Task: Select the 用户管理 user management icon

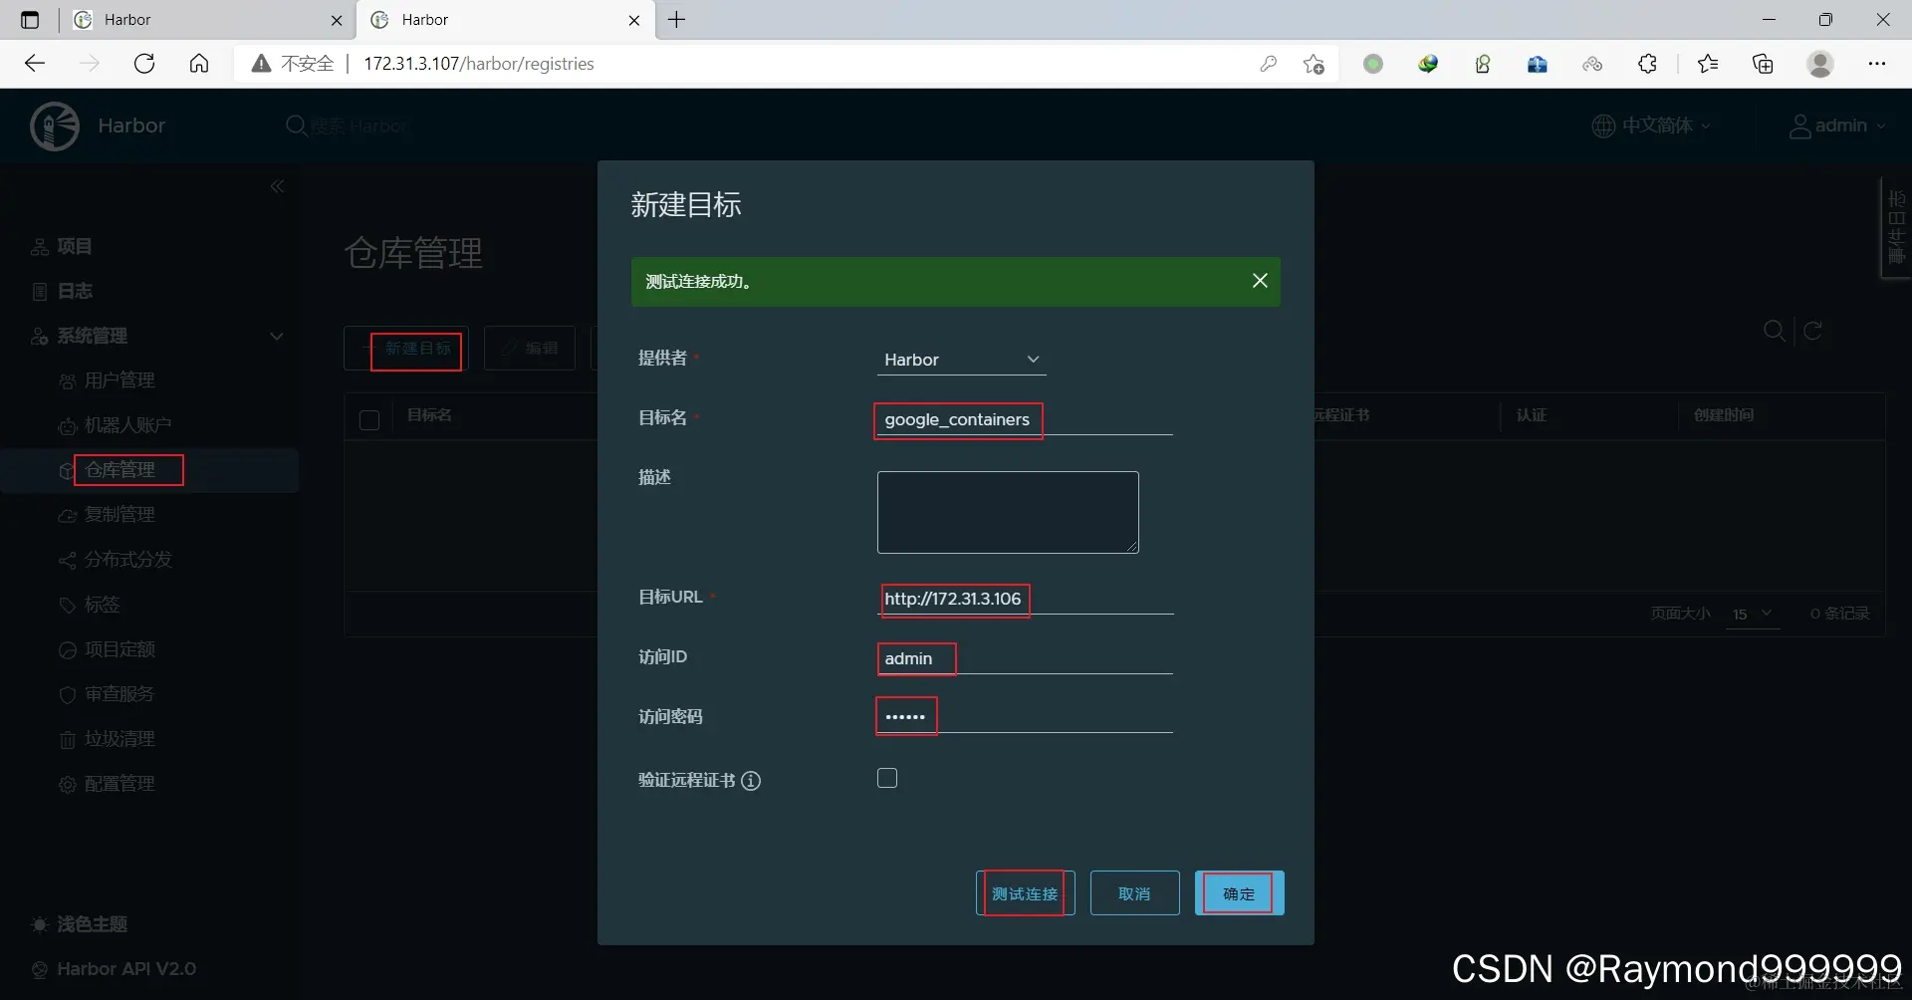Action: click(67, 379)
